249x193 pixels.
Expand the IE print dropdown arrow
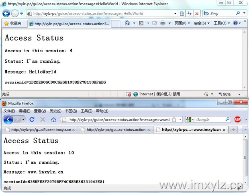(169, 23)
